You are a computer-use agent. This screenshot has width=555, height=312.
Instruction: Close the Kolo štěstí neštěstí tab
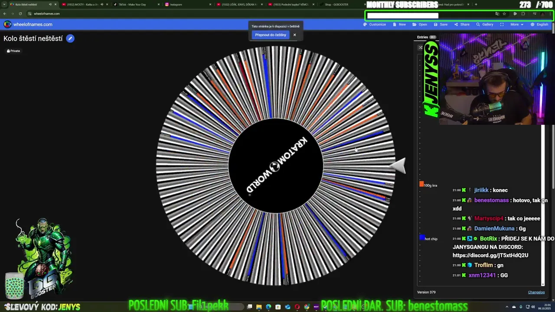click(55, 4)
